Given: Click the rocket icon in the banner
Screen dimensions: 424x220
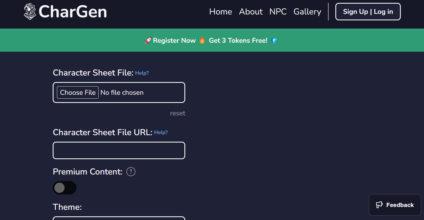Looking at the screenshot, I should pos(148,41).
